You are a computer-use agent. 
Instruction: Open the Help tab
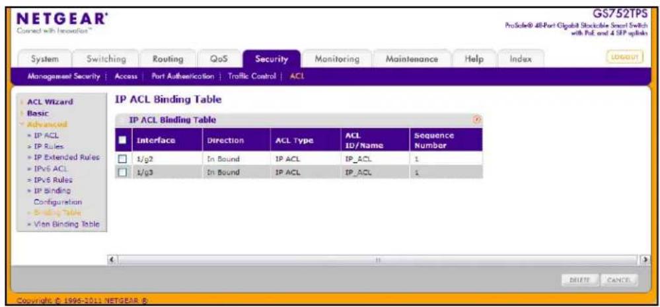pyautogui.click(x=474, y=59)
